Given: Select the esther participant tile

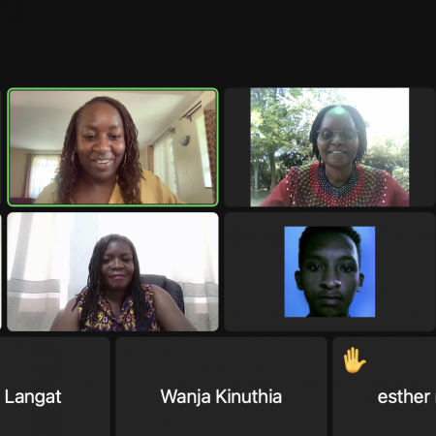Looking at the screenshot, I should pos(385,387).
